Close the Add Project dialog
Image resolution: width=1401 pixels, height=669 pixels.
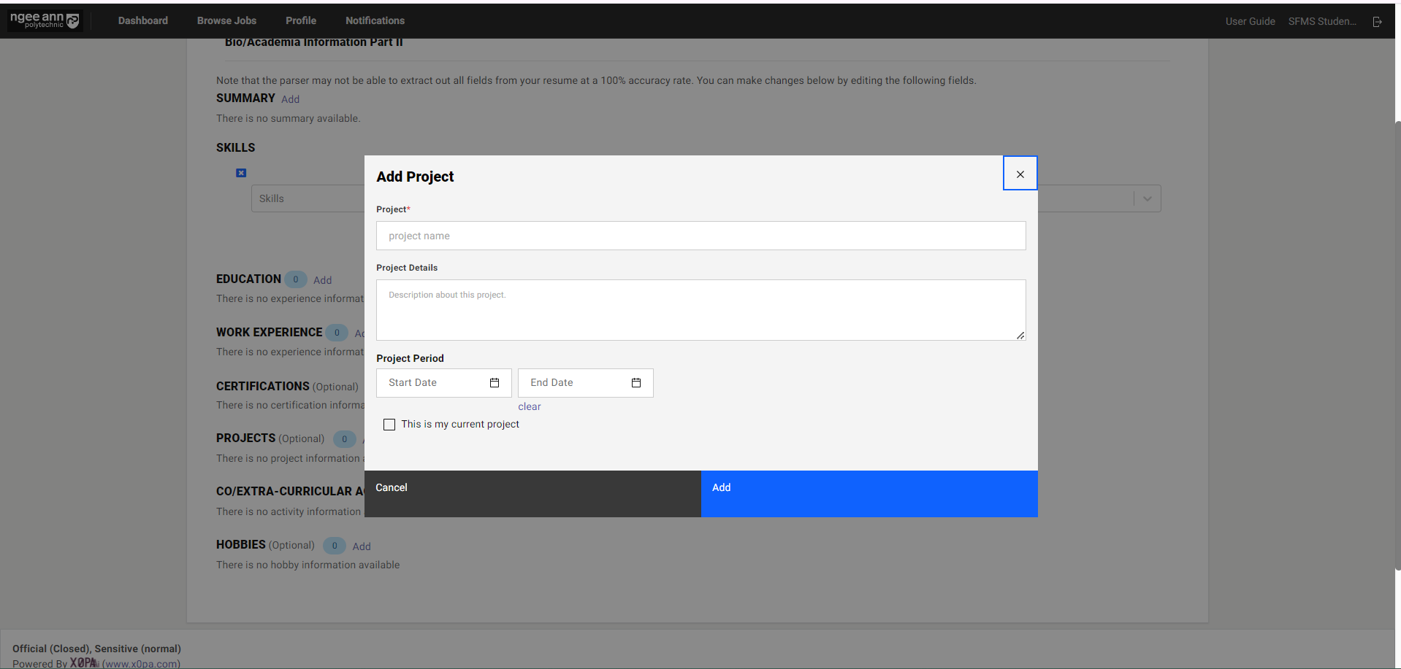tap(1020, 174)
